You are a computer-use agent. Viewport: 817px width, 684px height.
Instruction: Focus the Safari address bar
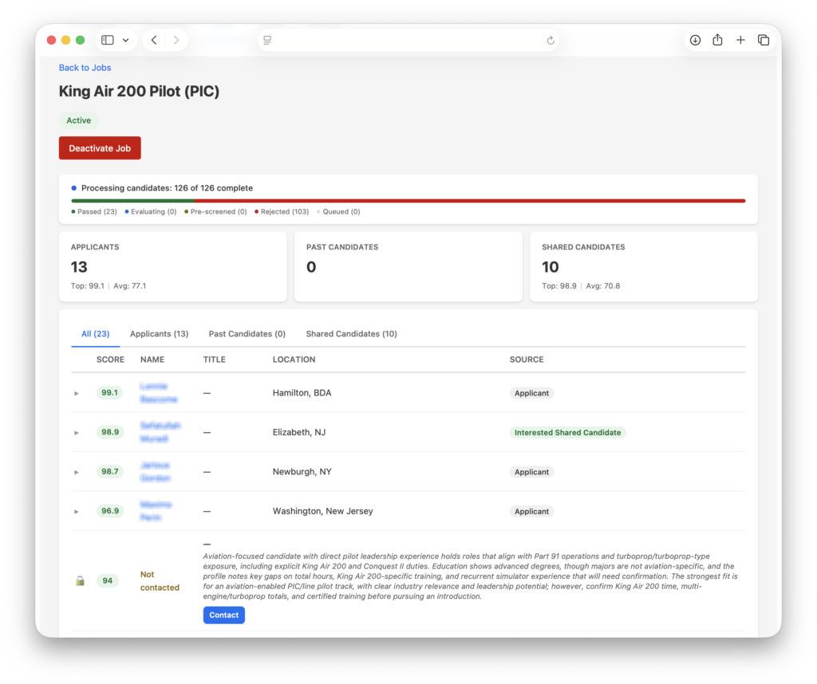pyautogui.click(x=408, y=40)
